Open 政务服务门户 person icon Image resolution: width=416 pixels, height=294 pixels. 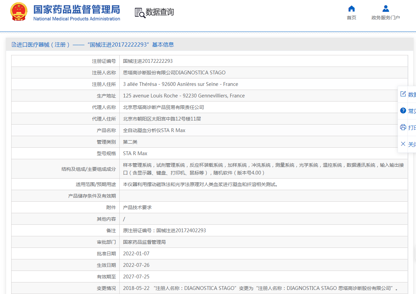click(x=385, y=8)
